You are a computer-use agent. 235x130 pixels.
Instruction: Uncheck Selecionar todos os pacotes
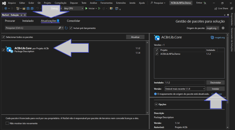(3, 37)
